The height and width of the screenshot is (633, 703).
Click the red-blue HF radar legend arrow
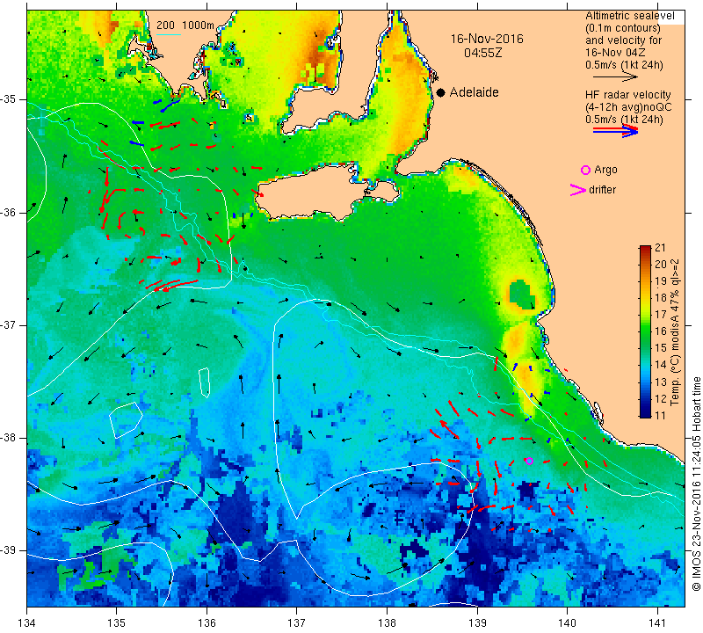615,130
